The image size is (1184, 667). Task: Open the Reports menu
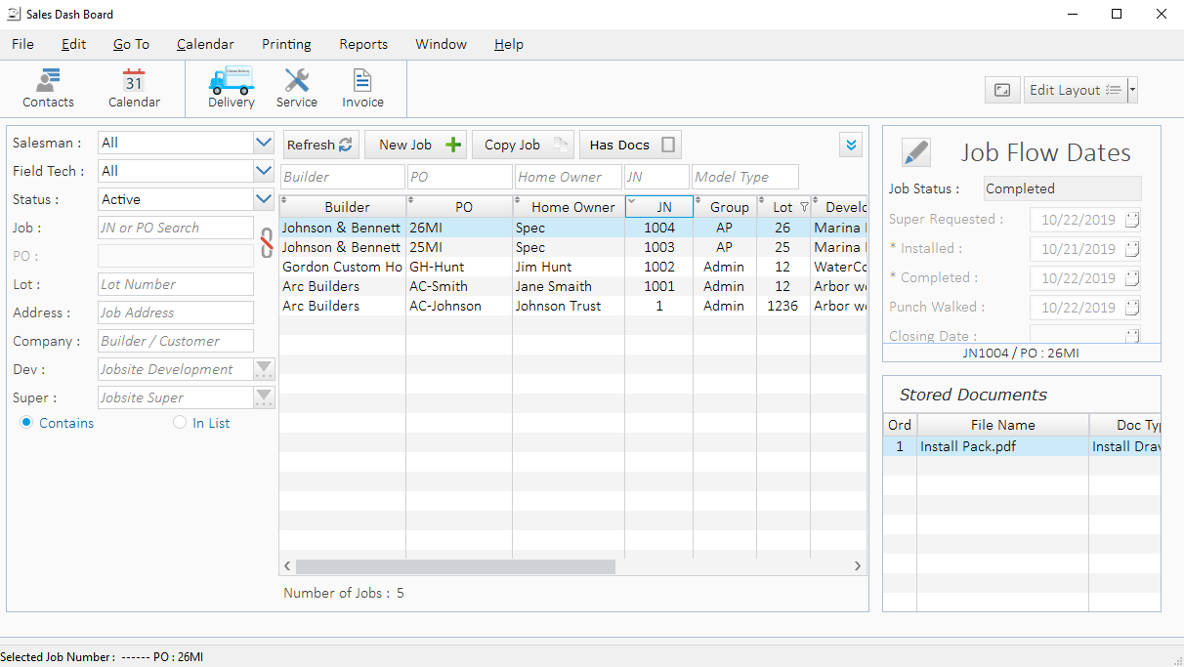click(363, 44)
